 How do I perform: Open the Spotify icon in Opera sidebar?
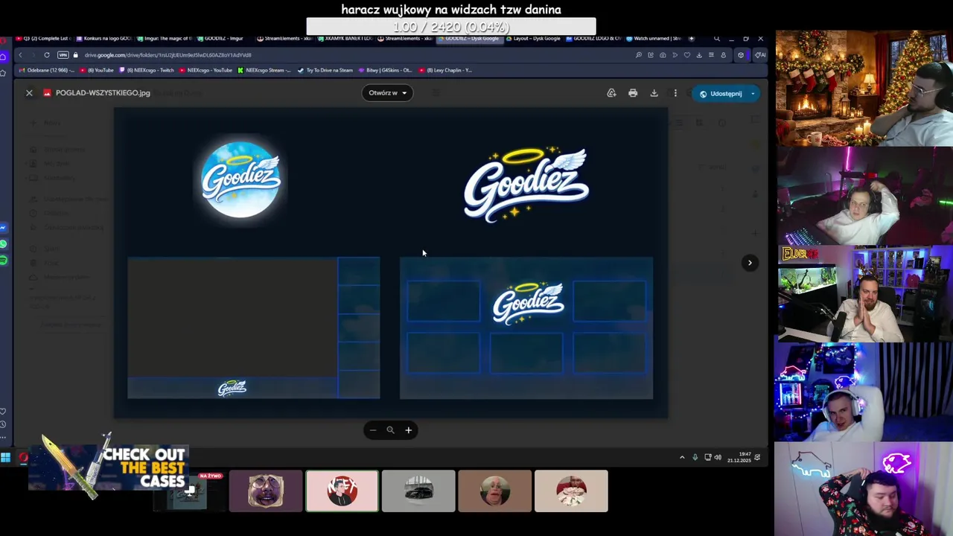click(4, 260)
